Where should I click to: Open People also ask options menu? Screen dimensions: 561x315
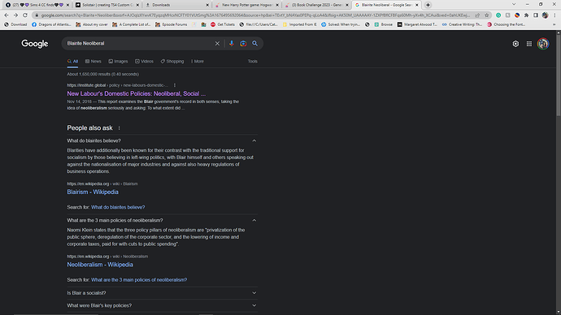pyautogui.click(x=120, y=127)
